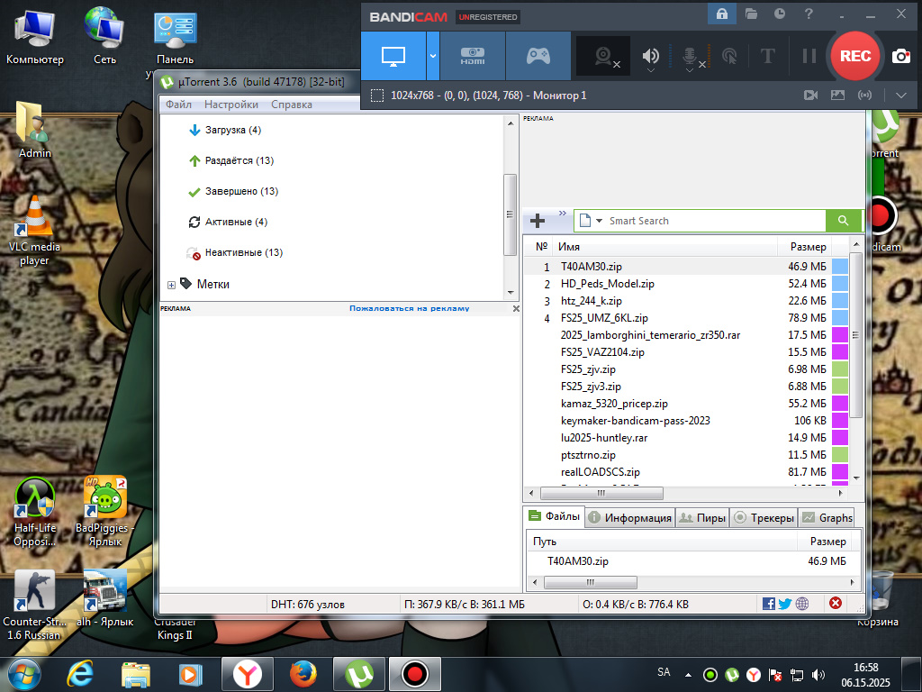Click the Bandicam pause button
The image size is (922, 692).
(809, 56)
